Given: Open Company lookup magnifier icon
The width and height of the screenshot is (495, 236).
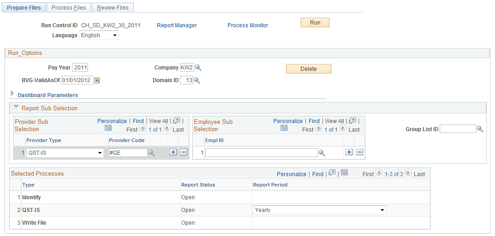Looking at the screenshot, I should 198,68.
